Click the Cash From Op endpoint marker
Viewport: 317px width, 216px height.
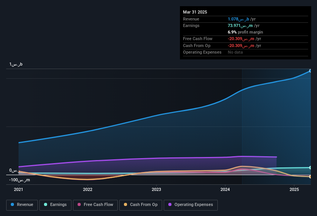click(310, 177)
